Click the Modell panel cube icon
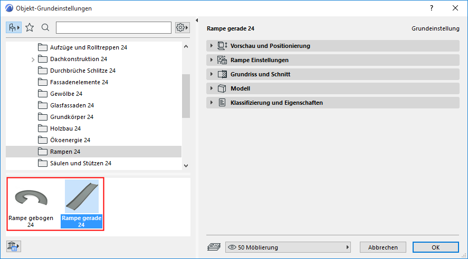The height and width of the screenshot is (259, 468). (x=222, y=88)
